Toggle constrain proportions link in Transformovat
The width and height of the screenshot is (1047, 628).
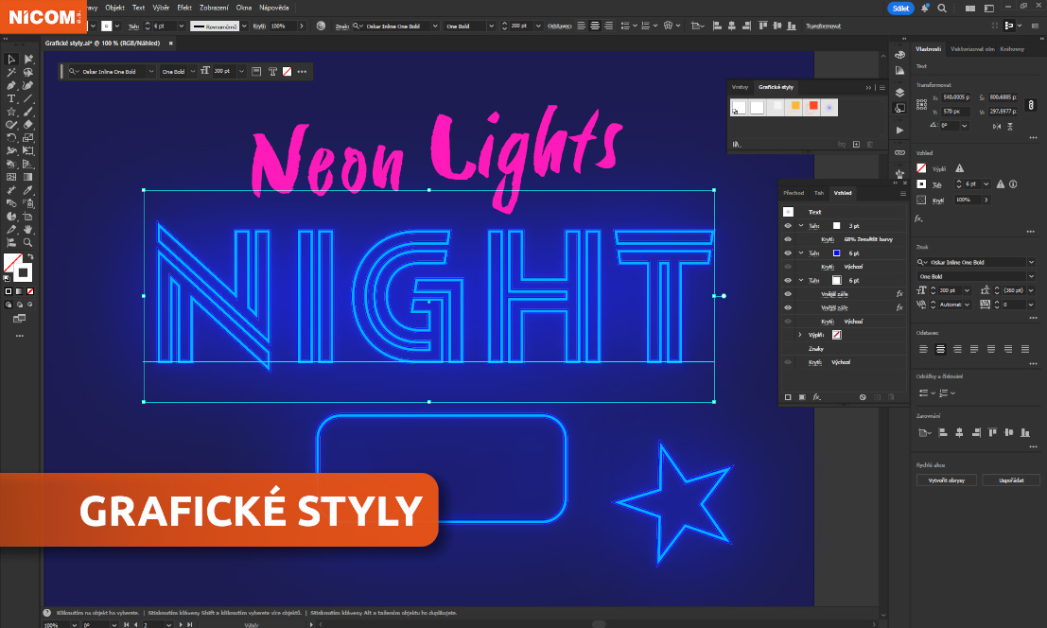pyautogui.click(x=1031, y=105)
